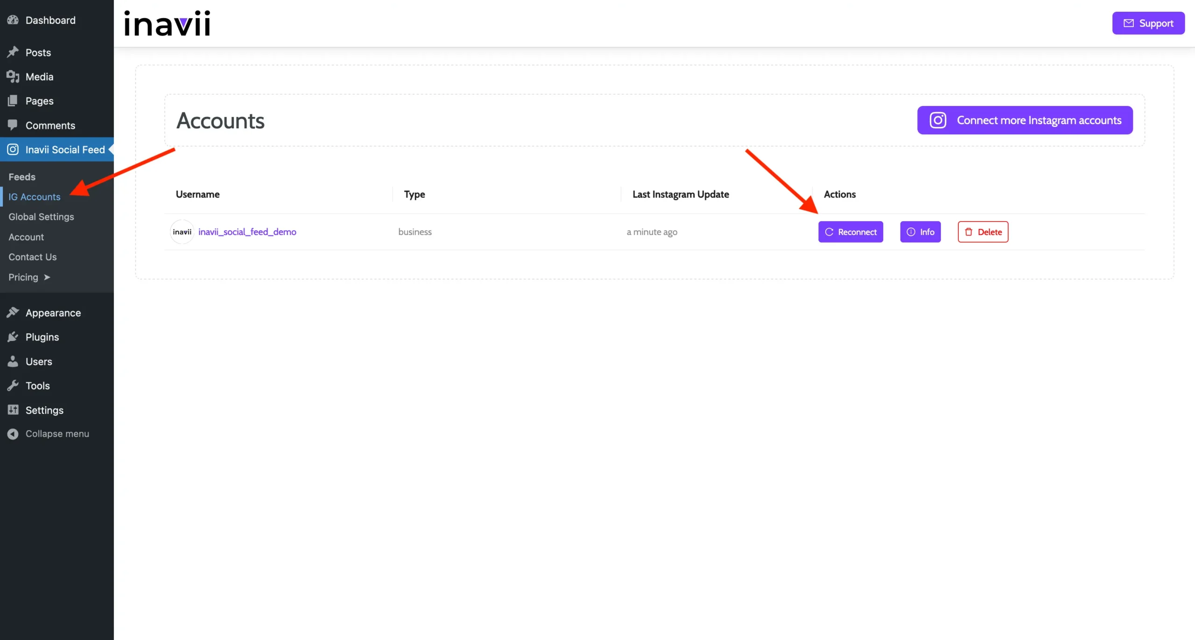Screen dimensions: 1195x640
Task: Click the Dashboard gauge icon
Action: (x=13, y=20)
